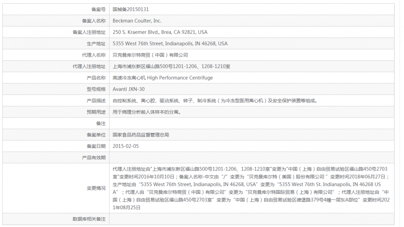
Task: Click the 产品名称 label
Action: click(x=96, y=78)
